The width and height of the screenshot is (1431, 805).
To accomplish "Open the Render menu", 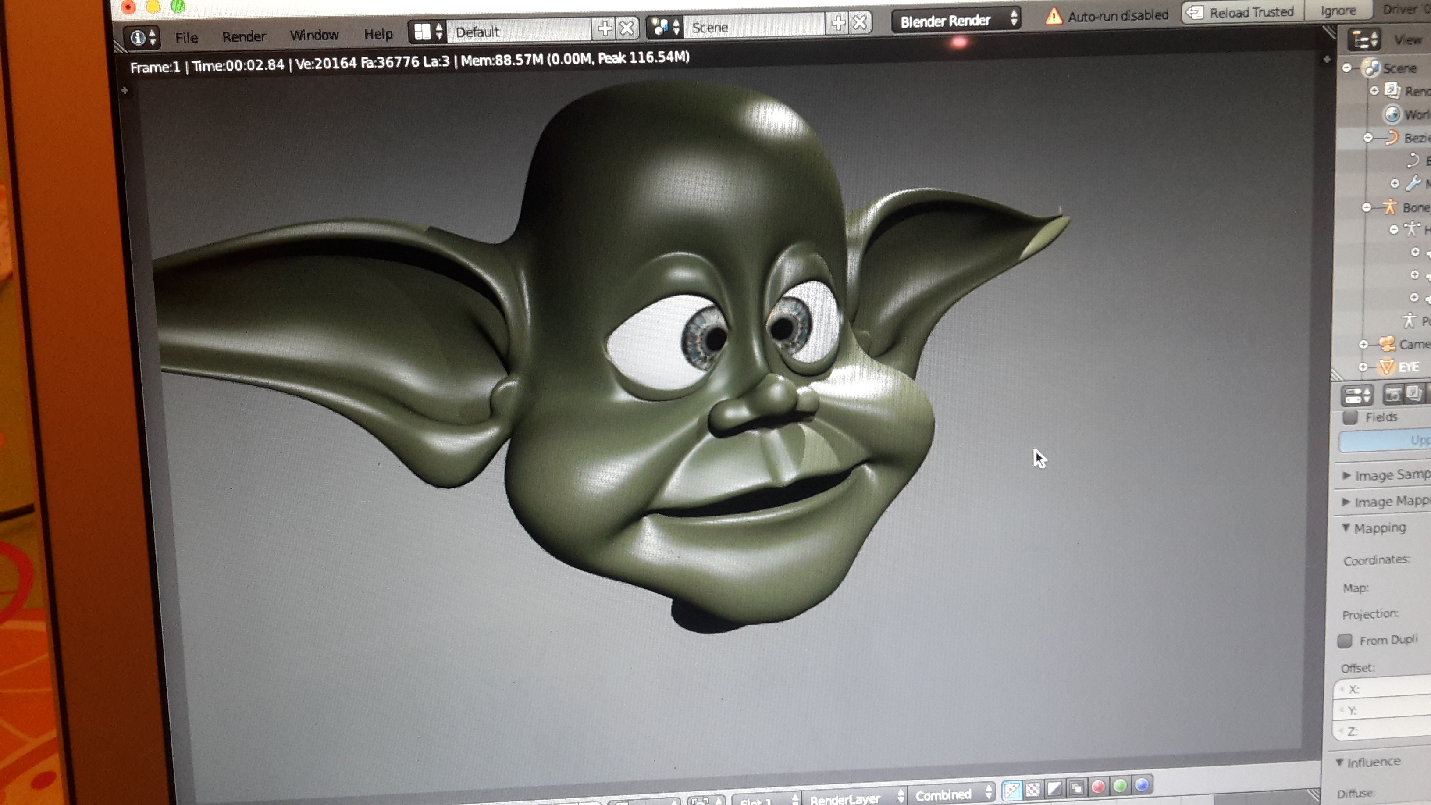I will click(x=244, y=37).
